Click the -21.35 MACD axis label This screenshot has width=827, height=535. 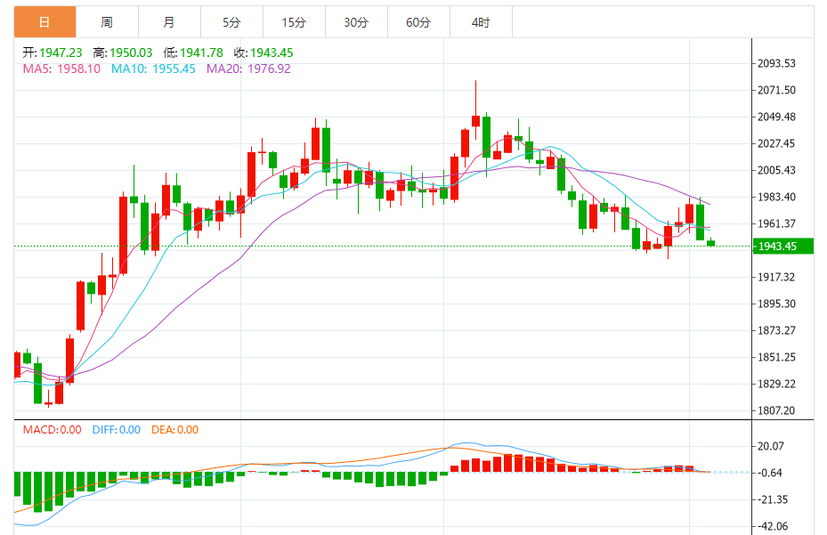(x=772, y=499)
